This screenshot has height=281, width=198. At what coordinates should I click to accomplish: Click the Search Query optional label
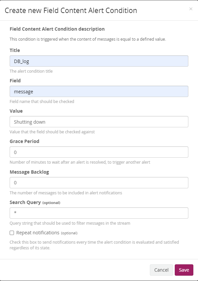tap(35, 202)
